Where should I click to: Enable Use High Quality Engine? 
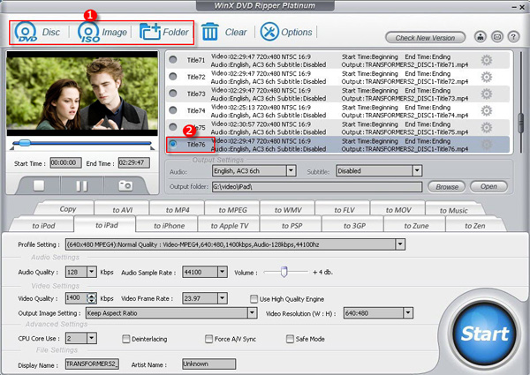[x=254, y=299]
